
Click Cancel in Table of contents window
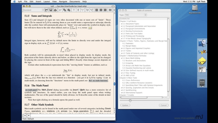tap(163, 105)
